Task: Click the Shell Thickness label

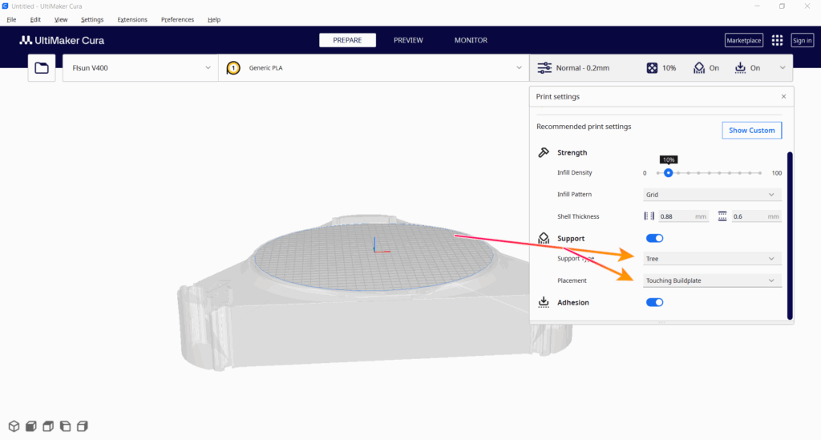Action: [578, 216]
